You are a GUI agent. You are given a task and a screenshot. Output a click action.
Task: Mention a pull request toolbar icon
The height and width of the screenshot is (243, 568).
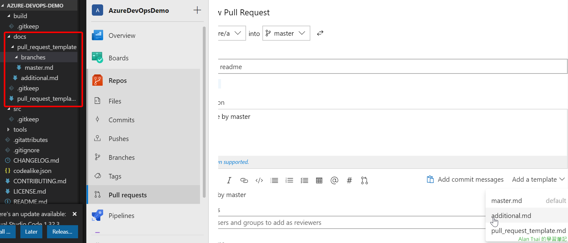tap(364, 180)
